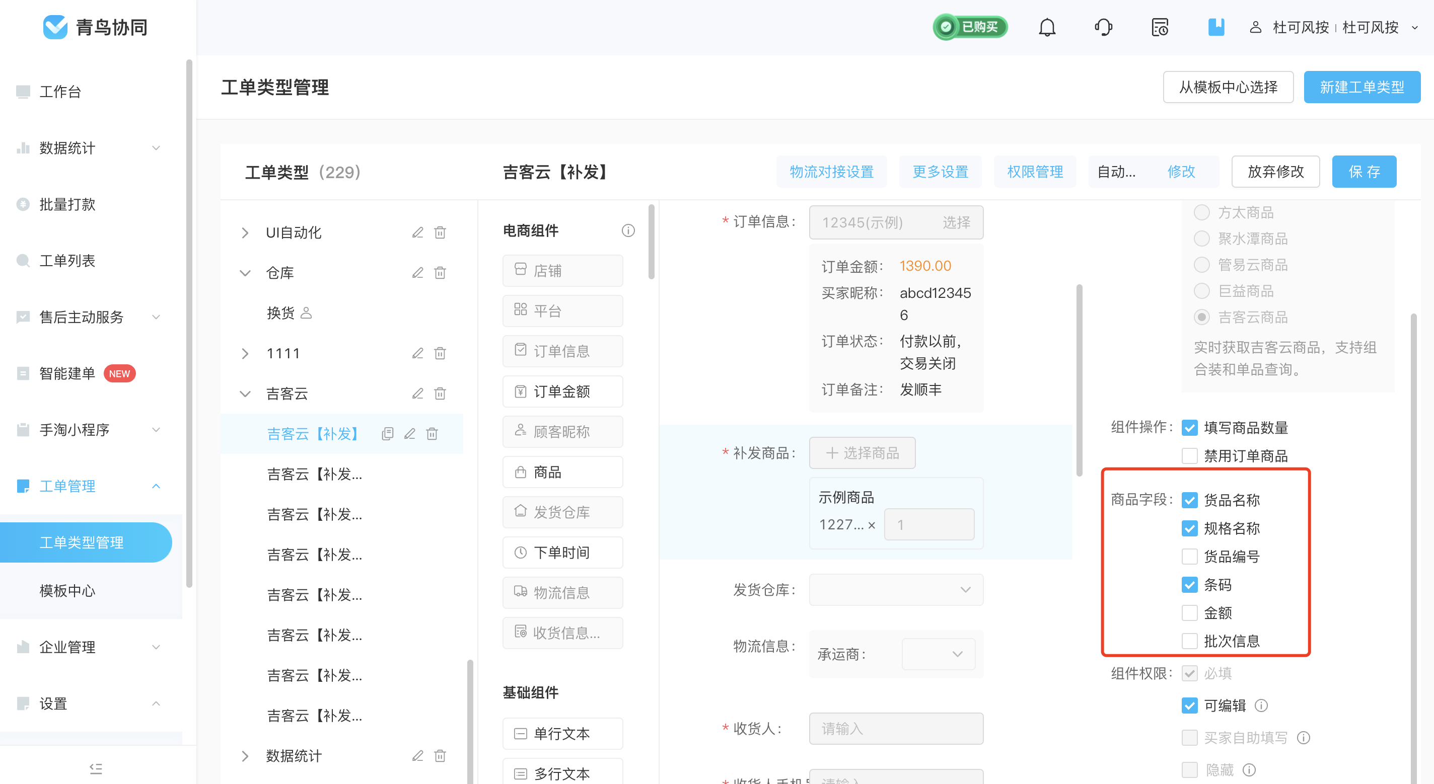Open 模板中心 submenu item
Viewport: 1434px width, 784px height.
click(67, 590)
